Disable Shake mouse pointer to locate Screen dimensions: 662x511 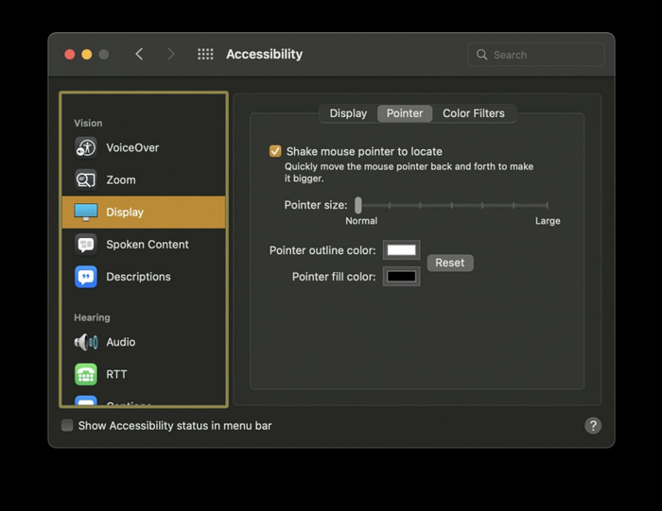point(275,151)
